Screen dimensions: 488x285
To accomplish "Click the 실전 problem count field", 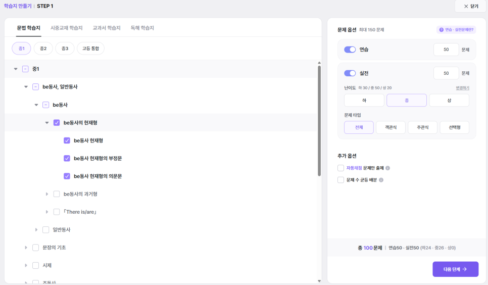I will 446,73.
